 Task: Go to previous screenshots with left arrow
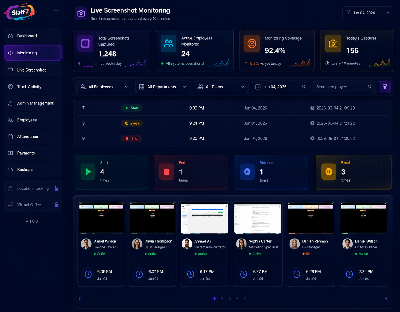click(80, 298)
